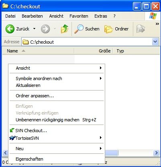Click the green Zurück back arrow icon

pos(10,29)
